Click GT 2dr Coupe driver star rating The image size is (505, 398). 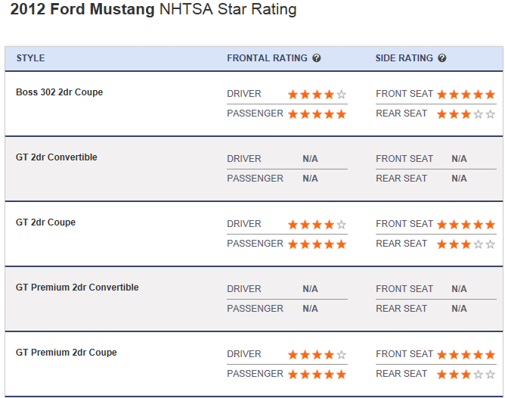pyautogui.click(x=317, y=225)
